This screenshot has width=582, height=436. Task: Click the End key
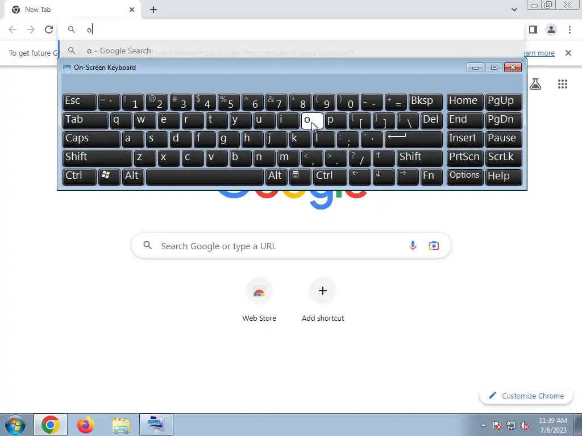(x=465, y=120)
